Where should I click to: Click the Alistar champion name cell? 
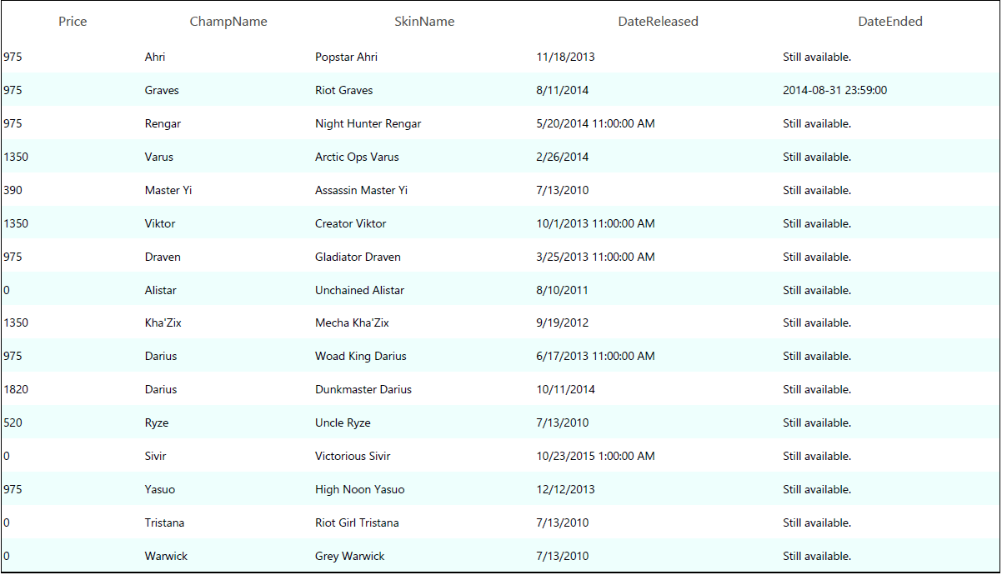point(161,290)
